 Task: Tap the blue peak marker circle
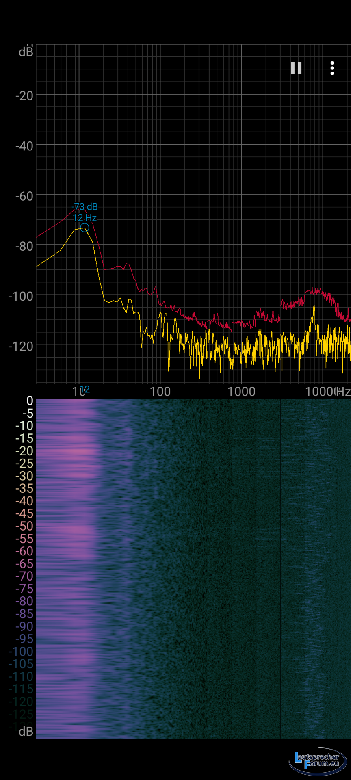(x=84, y=228)
